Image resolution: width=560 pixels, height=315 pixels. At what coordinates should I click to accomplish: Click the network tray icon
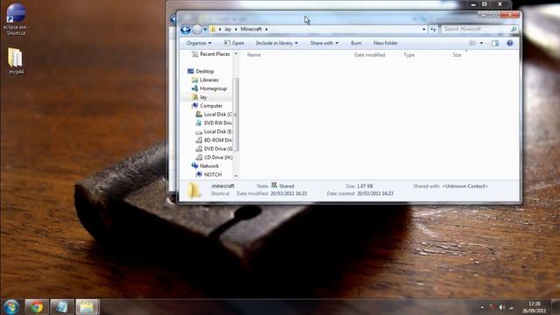click(x=511, y=307)
